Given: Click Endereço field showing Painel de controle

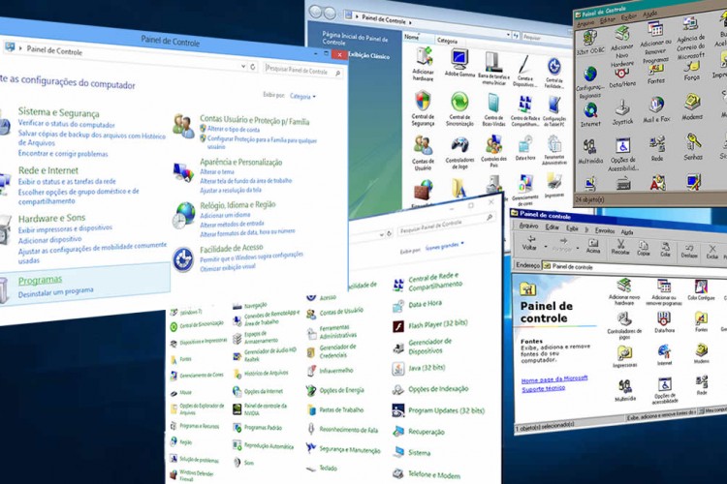Looking at the screenshot, I should pyautogui.click(x=634, y=268).
